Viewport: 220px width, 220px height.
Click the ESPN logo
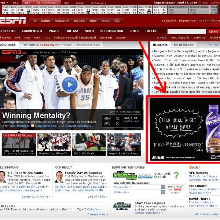point(13,21)
